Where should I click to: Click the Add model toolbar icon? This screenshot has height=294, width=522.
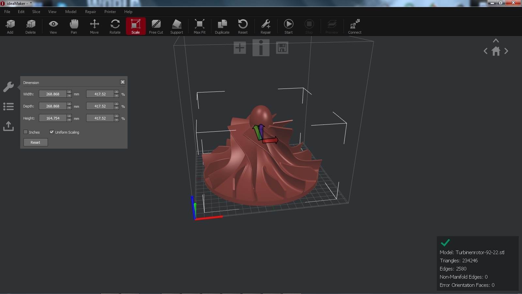10,26
